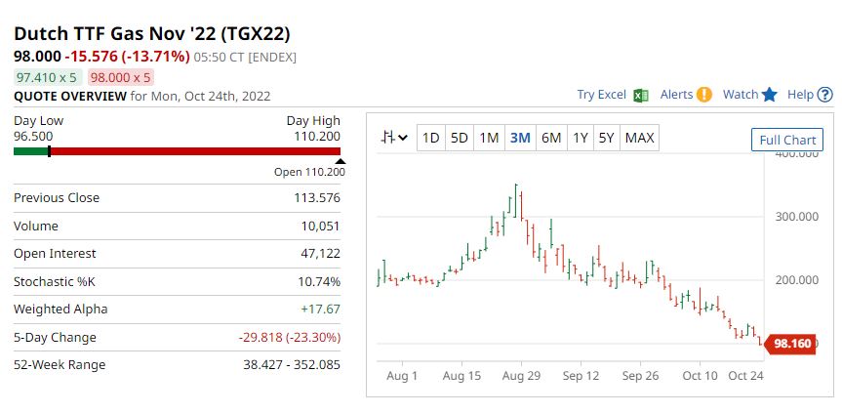Click the 98.160 price label on chart
The image size is (842, 413).
792,344
